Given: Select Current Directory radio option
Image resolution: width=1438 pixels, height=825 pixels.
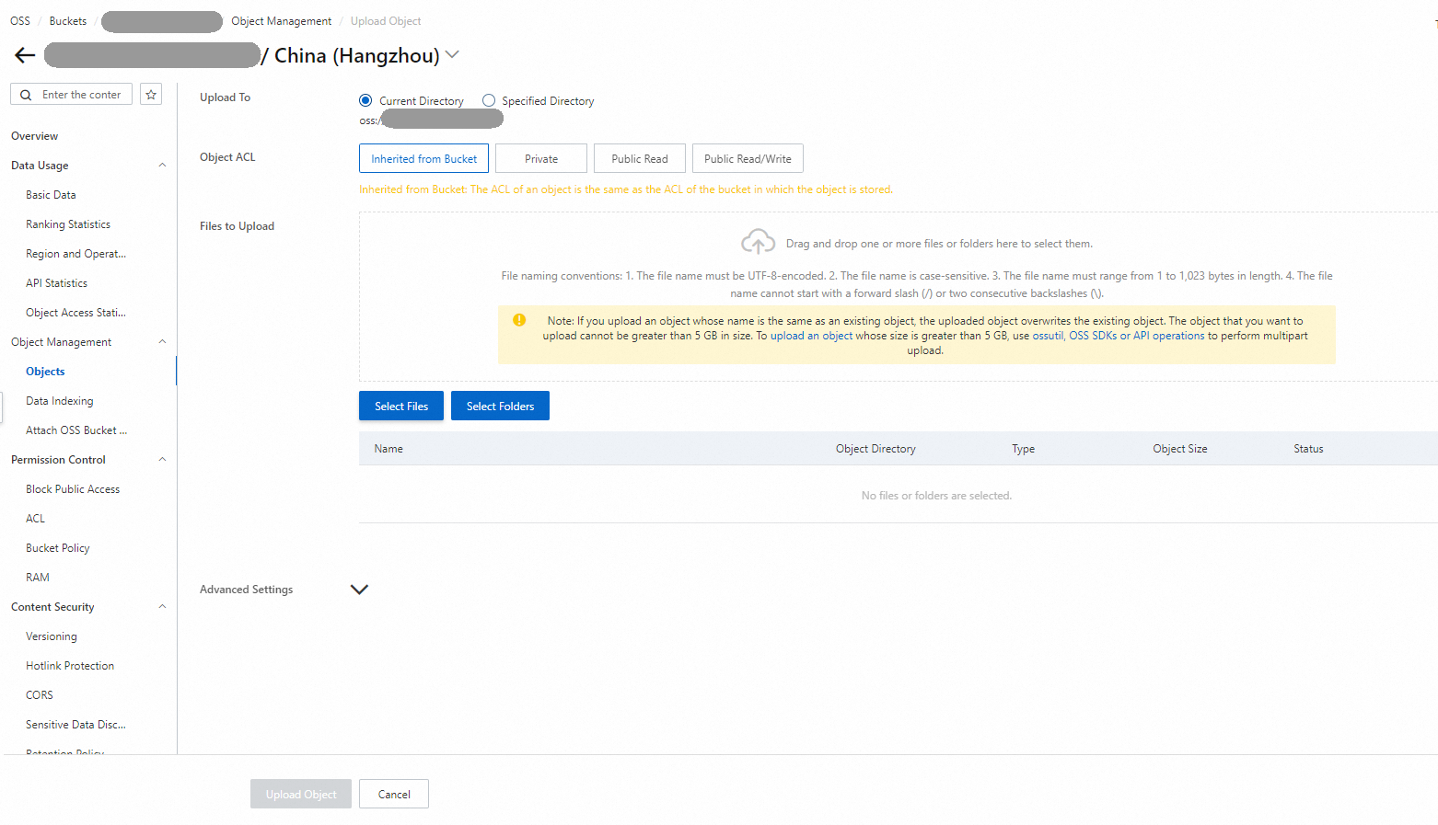Looking at the screenshot, I should click(x=365, y=100).
